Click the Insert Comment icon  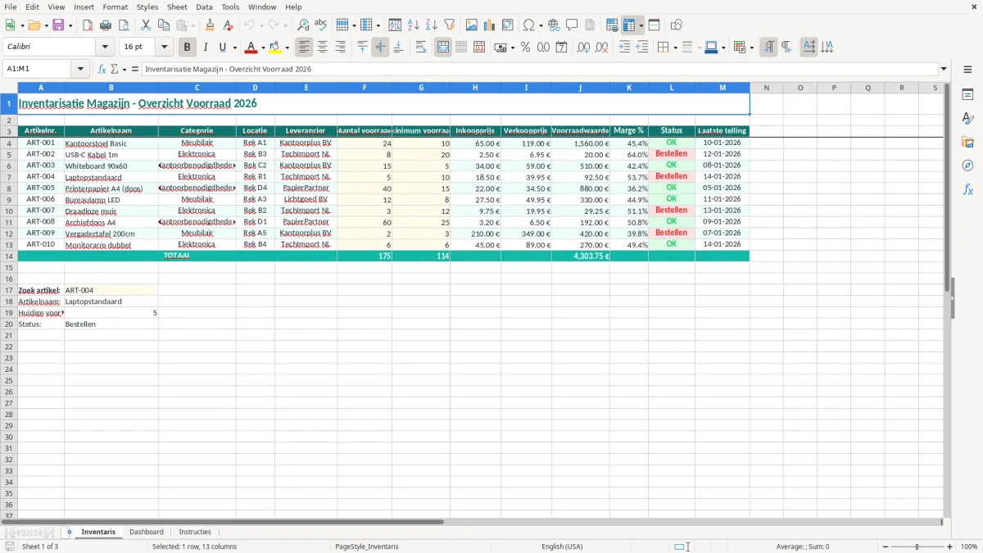572,25
